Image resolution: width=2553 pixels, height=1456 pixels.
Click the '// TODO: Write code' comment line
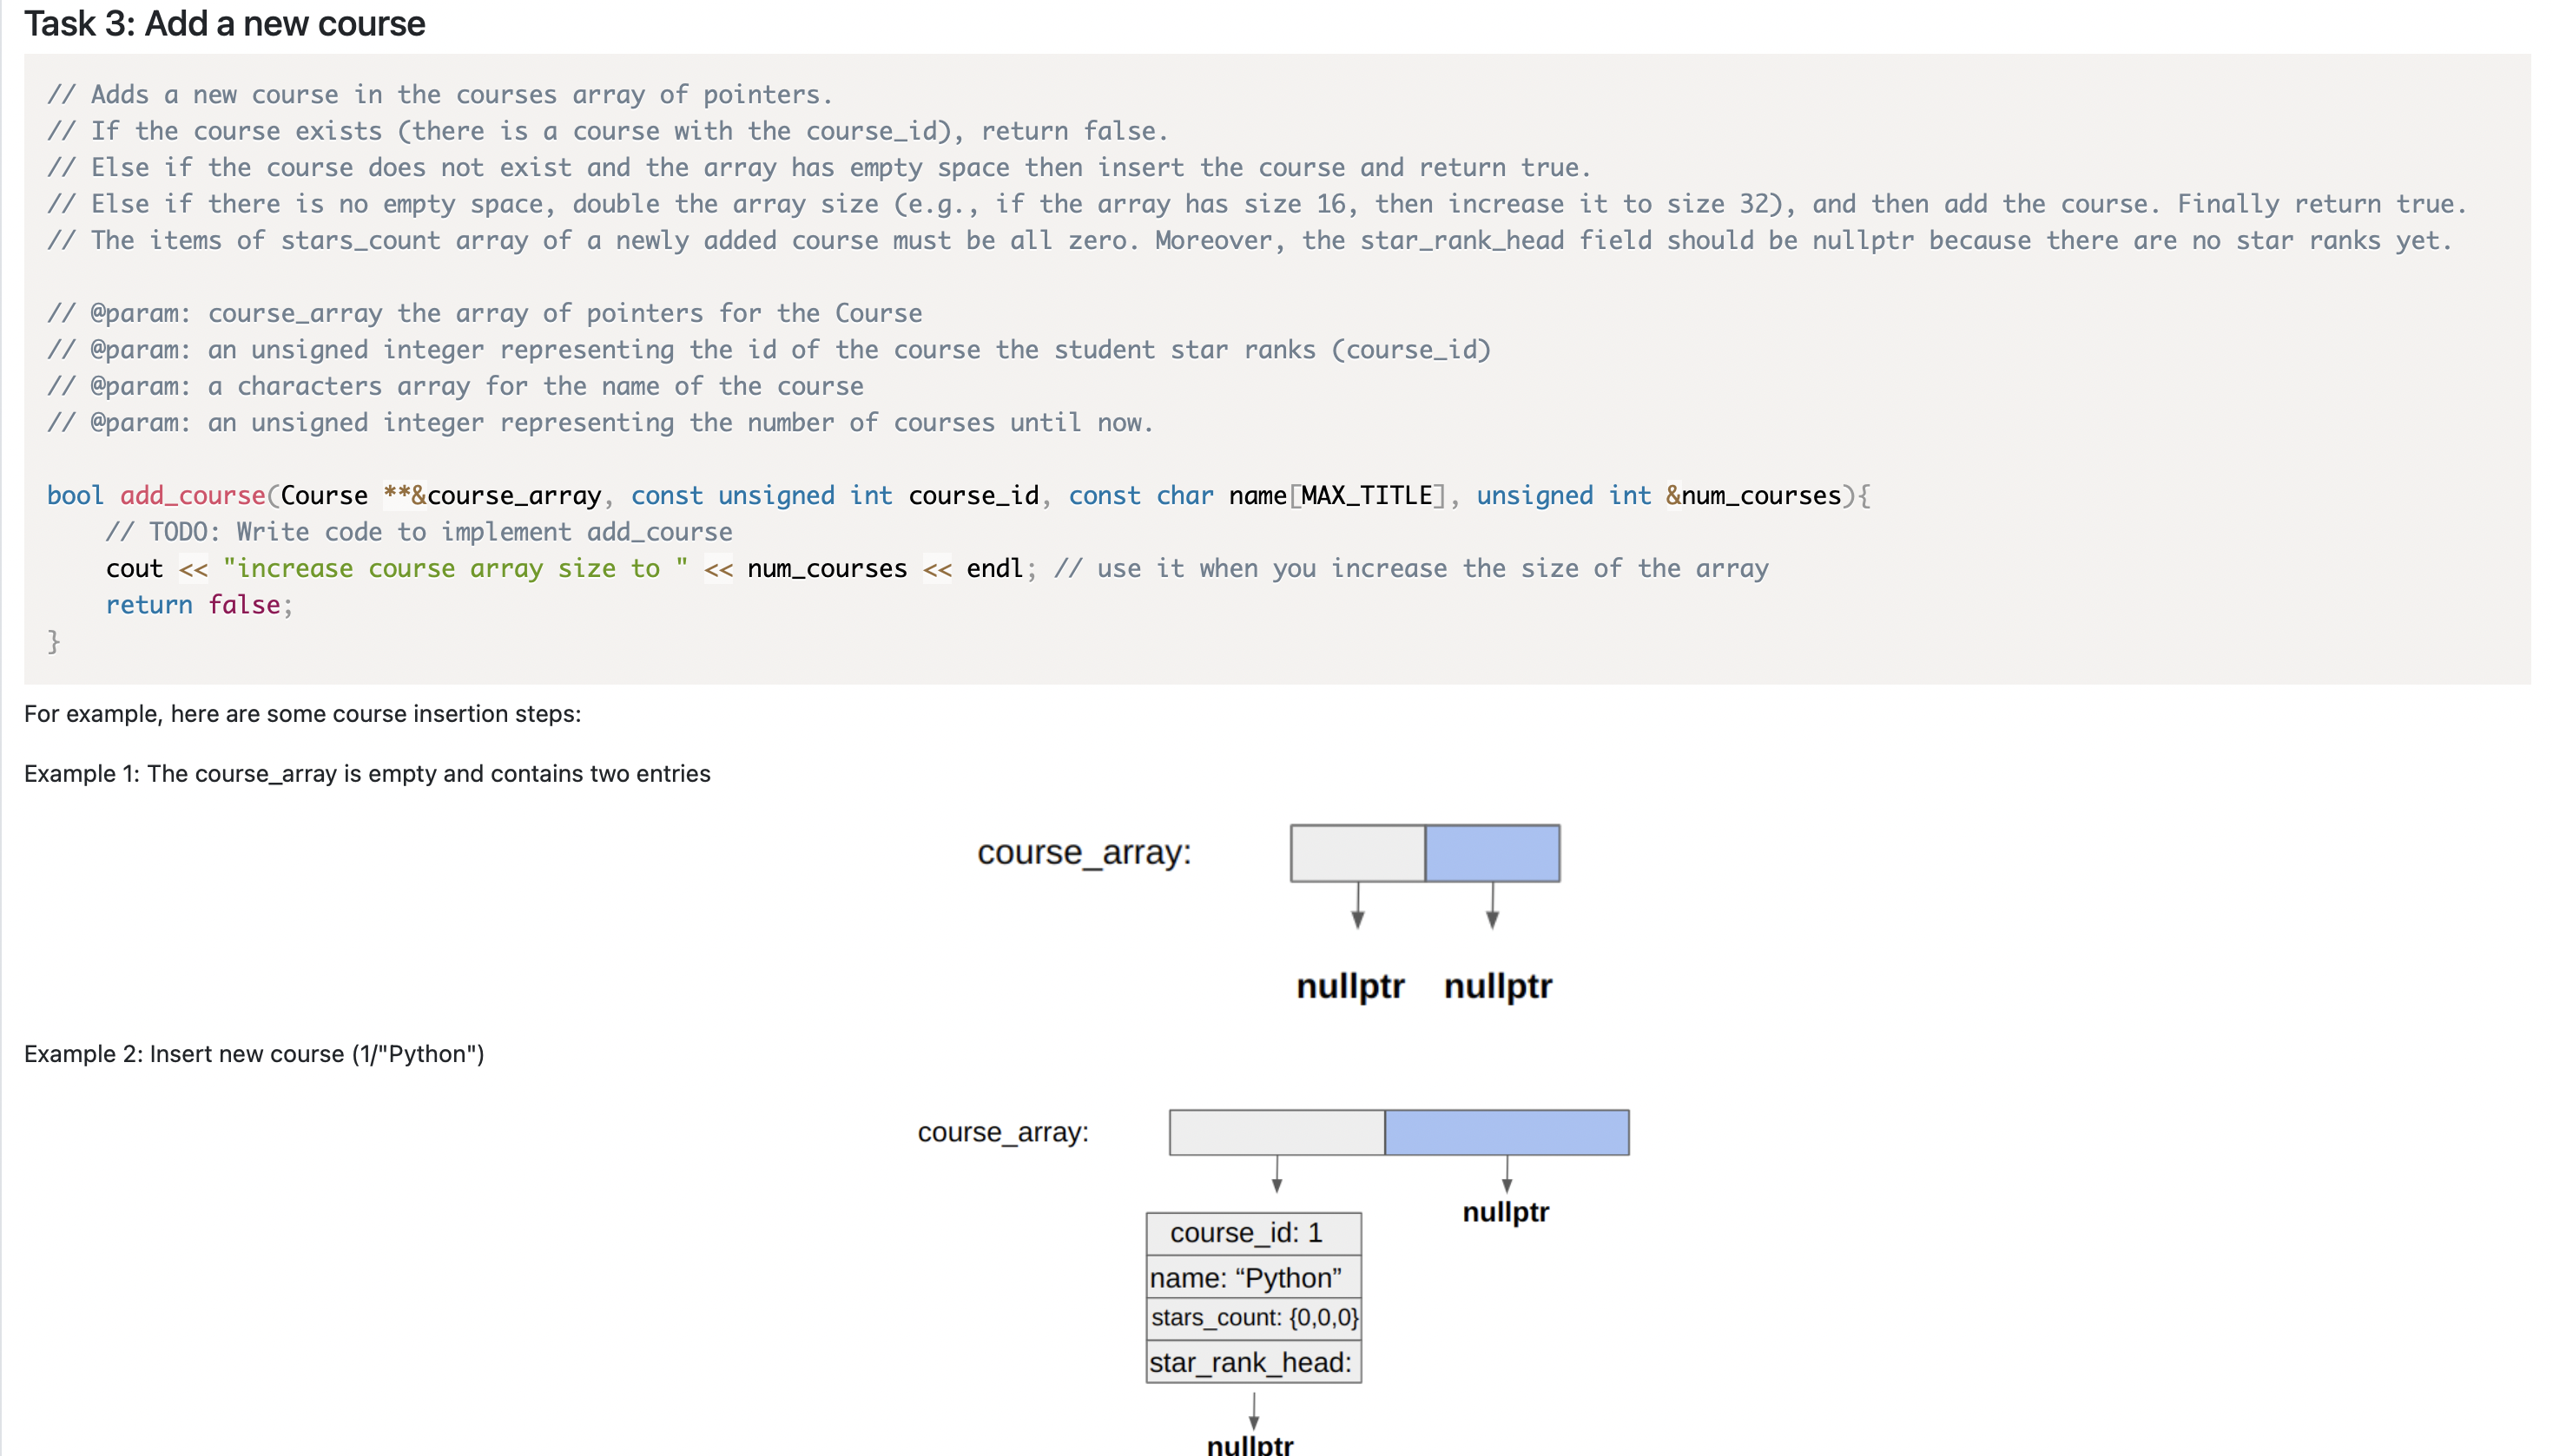(x=419, y=532)
